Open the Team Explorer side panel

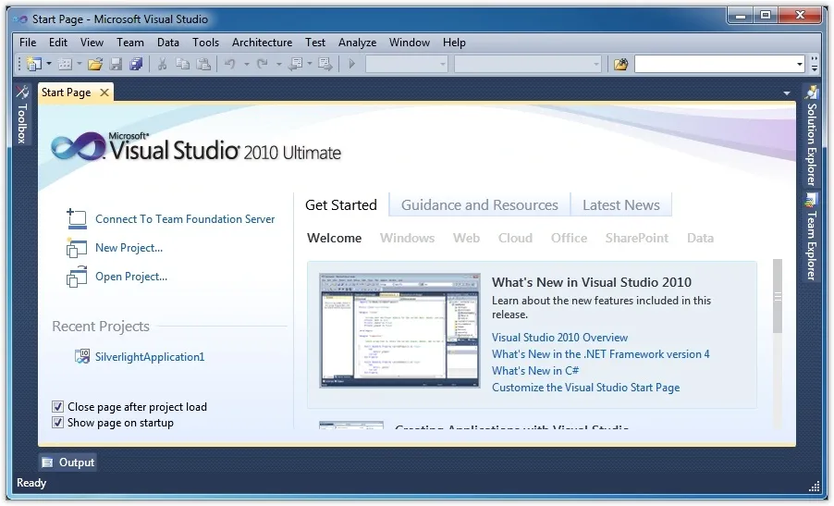(x=811, y=239)
